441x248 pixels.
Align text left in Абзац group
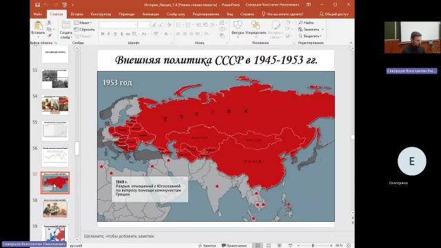pyautogui.click(x=178, y=34)
